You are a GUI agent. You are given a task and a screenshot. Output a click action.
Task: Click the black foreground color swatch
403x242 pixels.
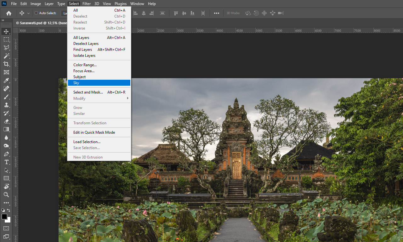(x=4, y=217)
